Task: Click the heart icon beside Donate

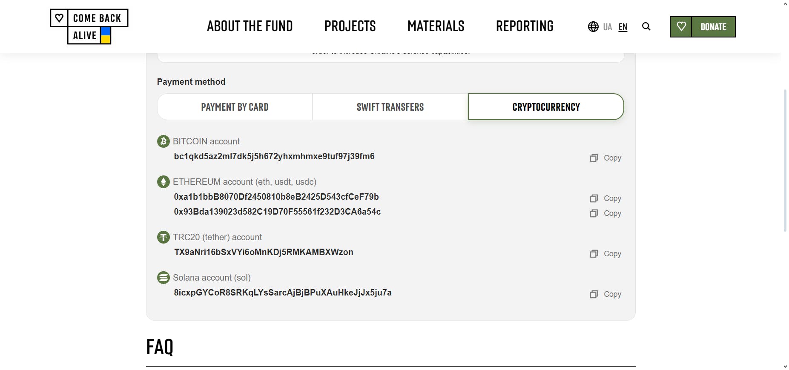Action: click(681, 27)
